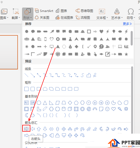Click the 流程图 flowchart button
The width and height of the screenshot is (140, 148).
click(x=83, y=17)
